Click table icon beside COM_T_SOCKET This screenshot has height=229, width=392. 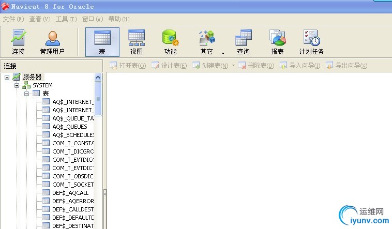(46, 184)
